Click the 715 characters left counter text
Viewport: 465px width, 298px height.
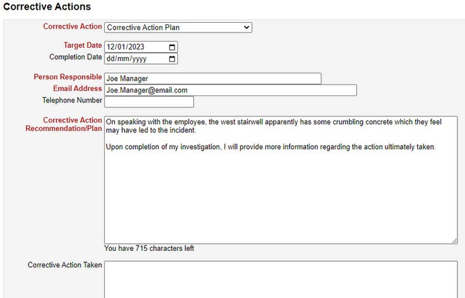click(149, 249)
